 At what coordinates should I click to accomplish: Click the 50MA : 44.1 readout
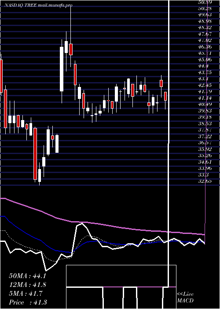click(27, 276)
